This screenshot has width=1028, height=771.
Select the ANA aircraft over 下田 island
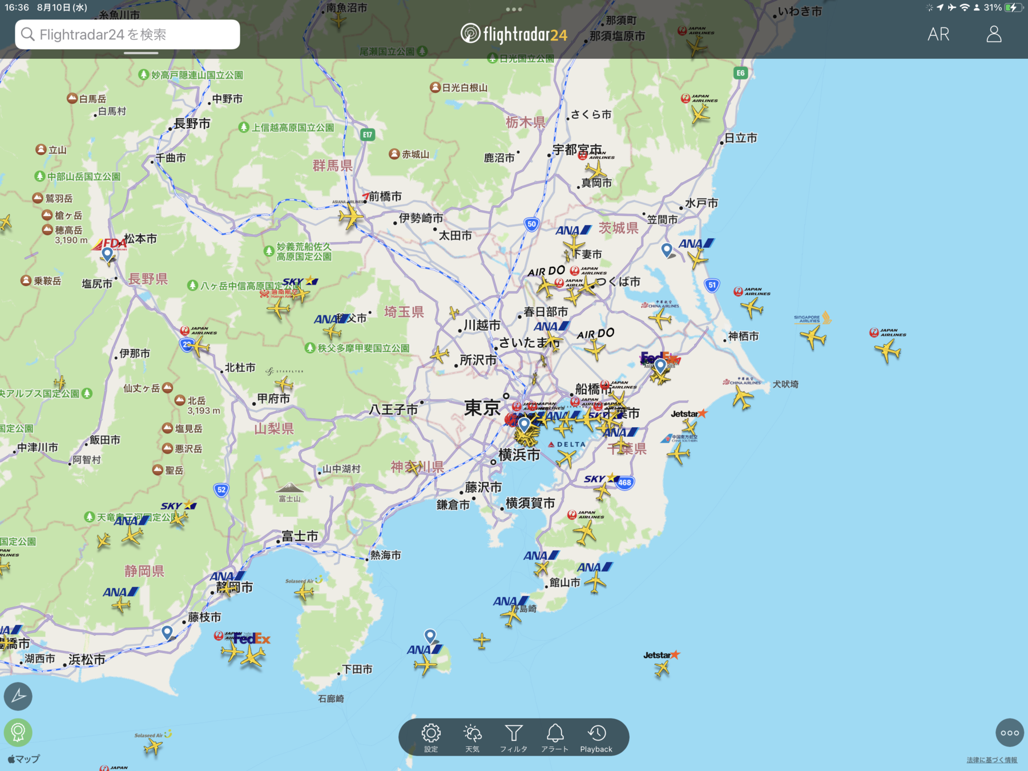click(x=425, y=665)
